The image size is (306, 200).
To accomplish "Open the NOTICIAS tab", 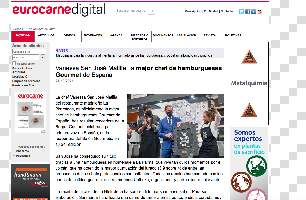I will (x=23, y=36).
